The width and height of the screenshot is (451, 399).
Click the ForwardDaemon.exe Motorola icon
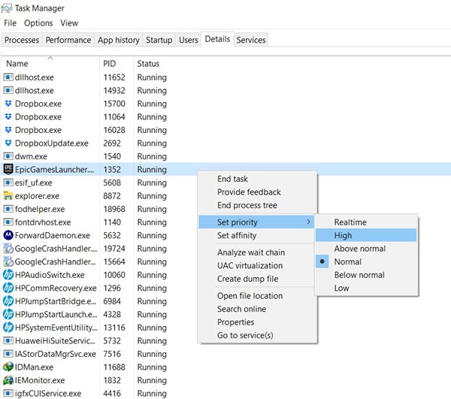click(8, 235)
